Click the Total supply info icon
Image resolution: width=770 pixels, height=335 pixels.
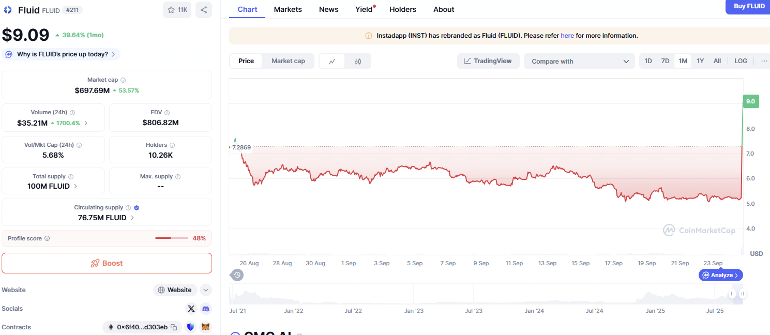tap(71, 177)
